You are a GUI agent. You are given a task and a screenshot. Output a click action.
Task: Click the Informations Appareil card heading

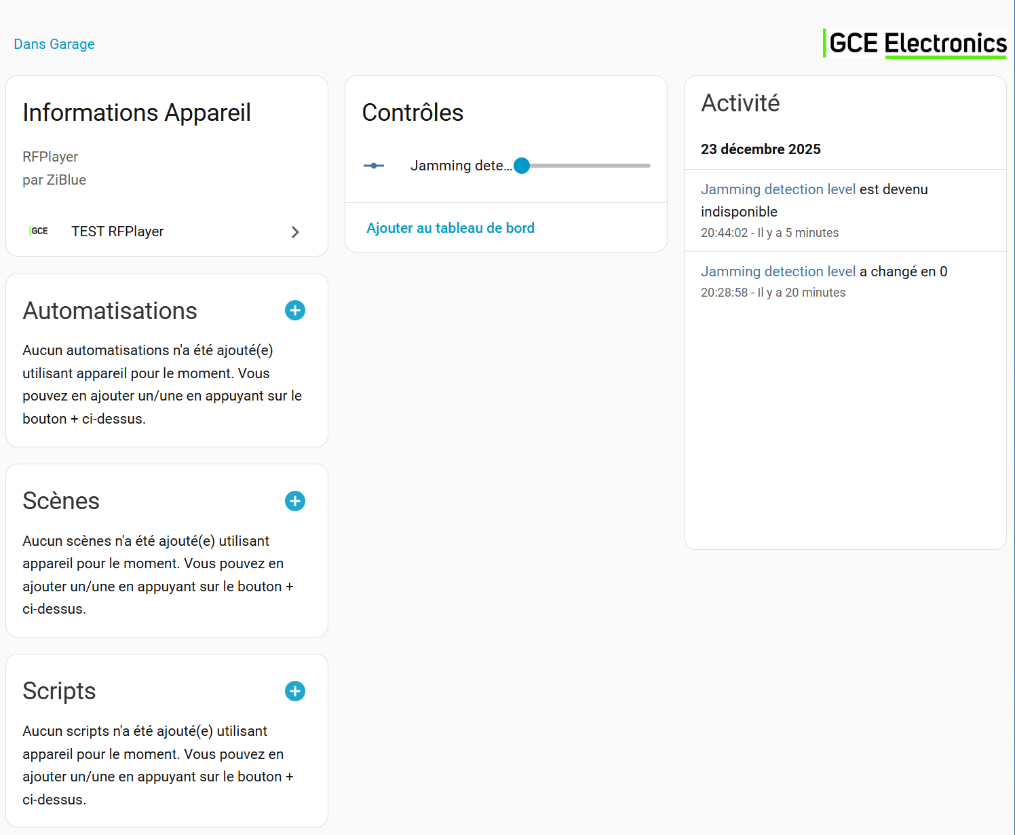coord(136,113)
